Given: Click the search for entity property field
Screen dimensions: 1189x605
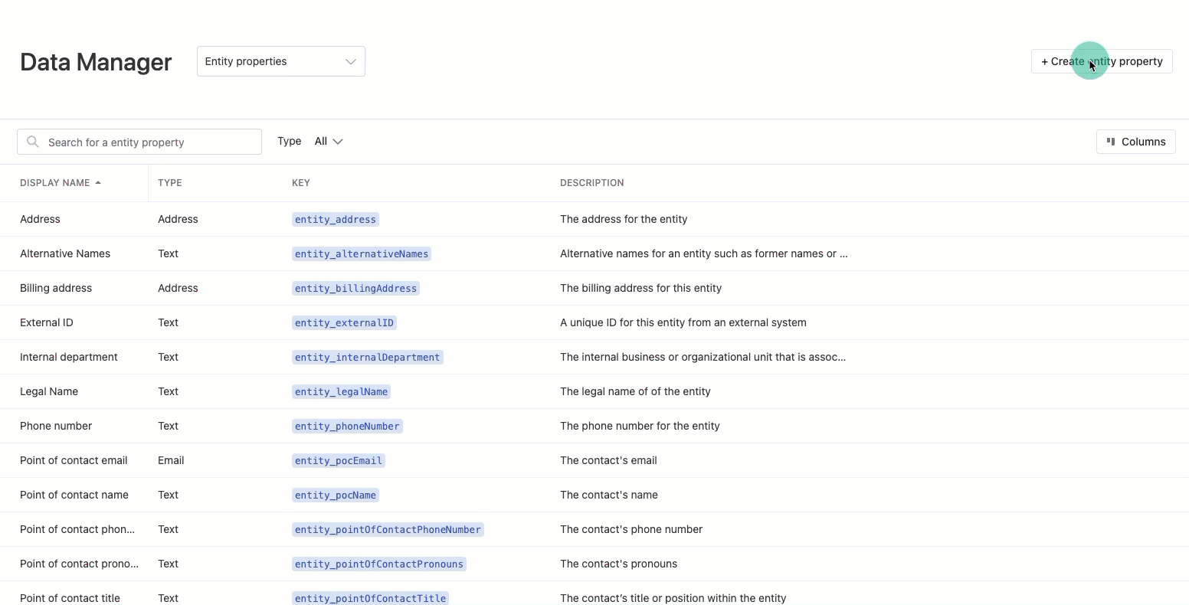Looking at the screenshot, I should (139, 142).
